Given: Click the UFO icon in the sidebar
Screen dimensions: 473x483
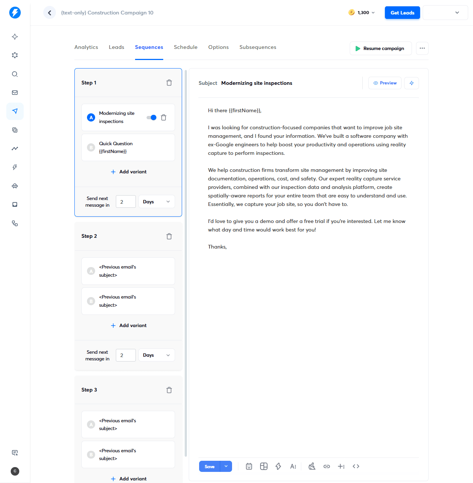Looking at the screenshot, I should click(x=15, y=186).
